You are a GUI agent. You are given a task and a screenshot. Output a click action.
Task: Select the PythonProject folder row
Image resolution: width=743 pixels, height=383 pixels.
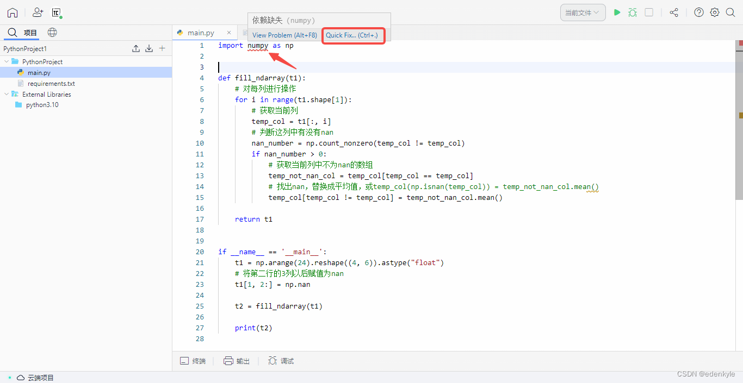pos(86,61)
